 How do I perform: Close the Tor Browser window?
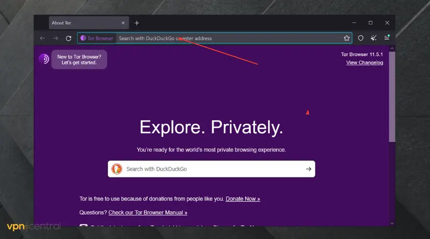(387, 23)
